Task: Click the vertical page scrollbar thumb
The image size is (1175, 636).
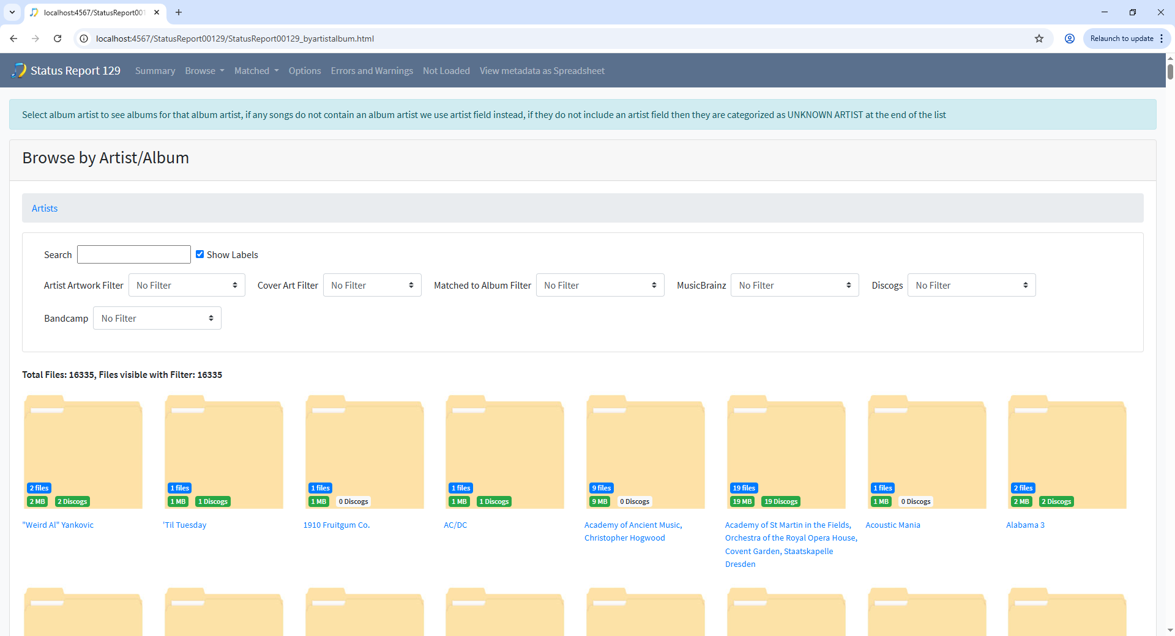Action: [x=1170, y=71]
